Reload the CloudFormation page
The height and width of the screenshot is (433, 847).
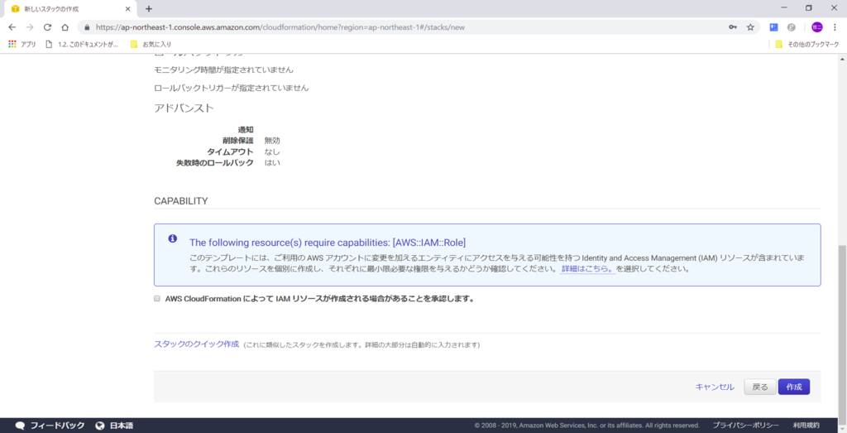(x=47, y=27)
